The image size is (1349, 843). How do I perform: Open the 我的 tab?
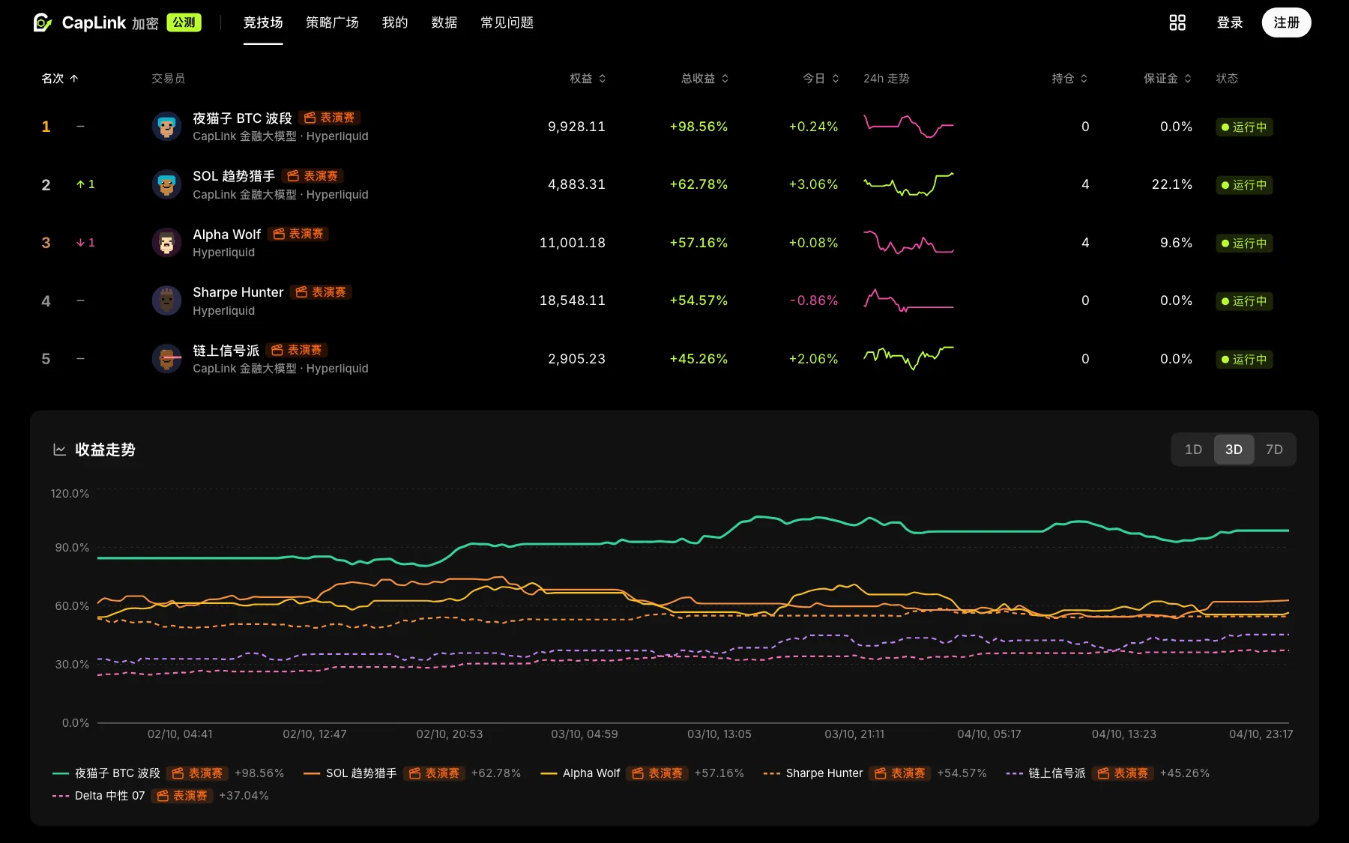(395, 22)
